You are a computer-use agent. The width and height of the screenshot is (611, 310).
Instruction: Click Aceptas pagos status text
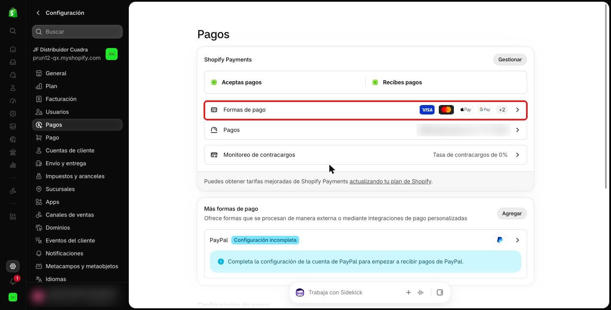(241, 82)
